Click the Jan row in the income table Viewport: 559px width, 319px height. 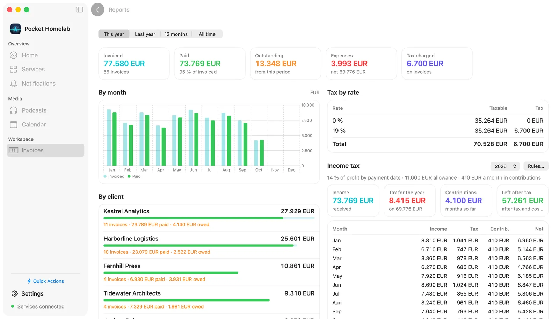[x=438, y=240]
